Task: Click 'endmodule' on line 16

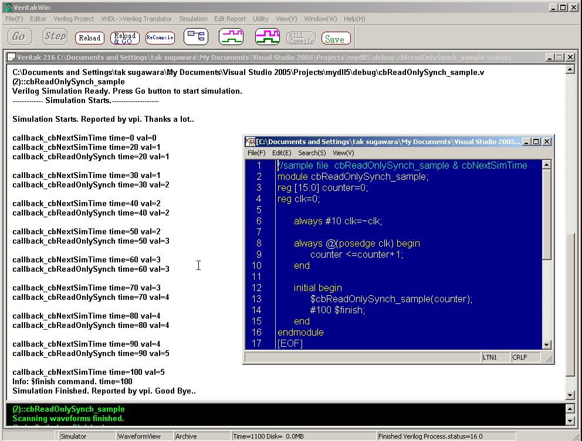Action: coord(300,332)
